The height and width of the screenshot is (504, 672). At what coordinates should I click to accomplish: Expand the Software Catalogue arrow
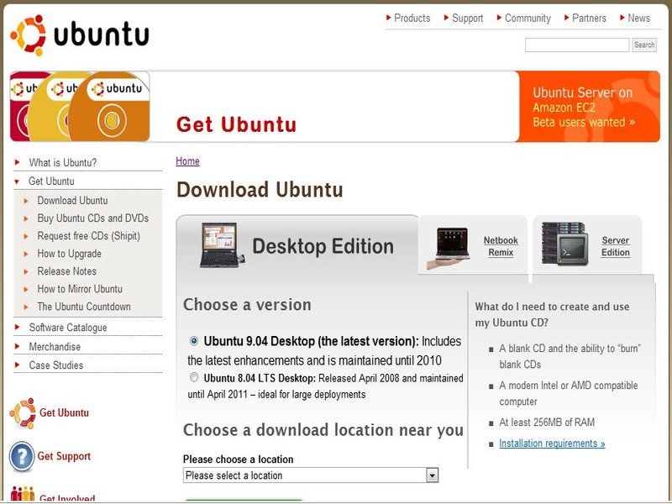tap(17, 327)
